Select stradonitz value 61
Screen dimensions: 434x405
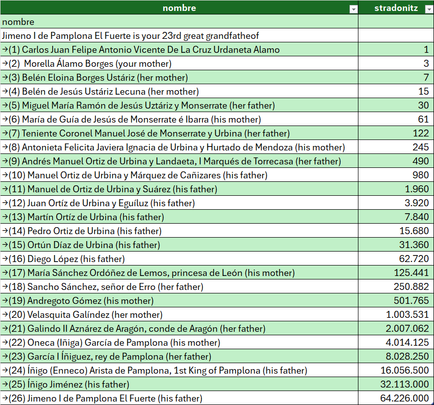396,119
